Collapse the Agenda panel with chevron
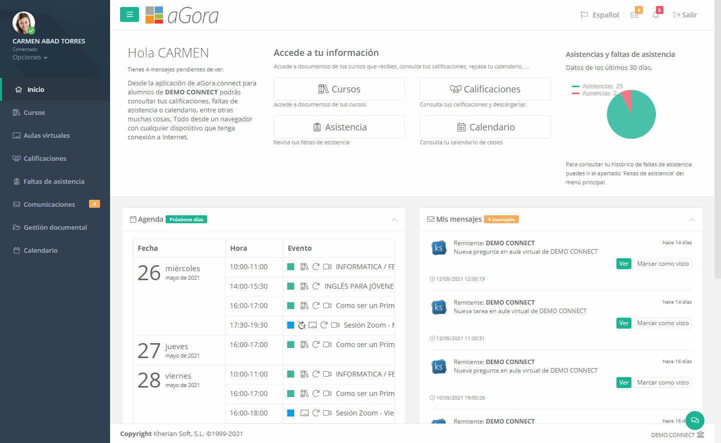The width and height of the screenshot is (721, 443). click(394, 220)
